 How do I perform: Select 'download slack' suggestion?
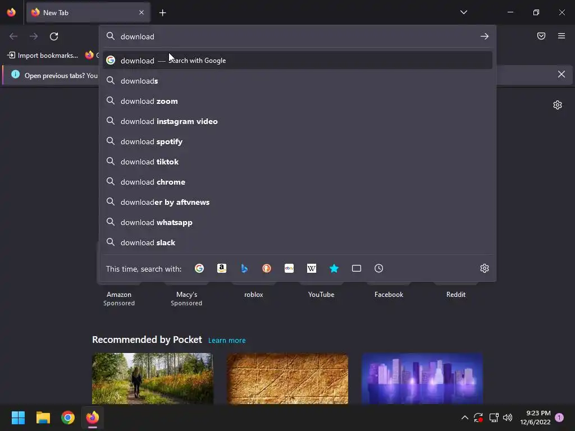pos(298,242)
